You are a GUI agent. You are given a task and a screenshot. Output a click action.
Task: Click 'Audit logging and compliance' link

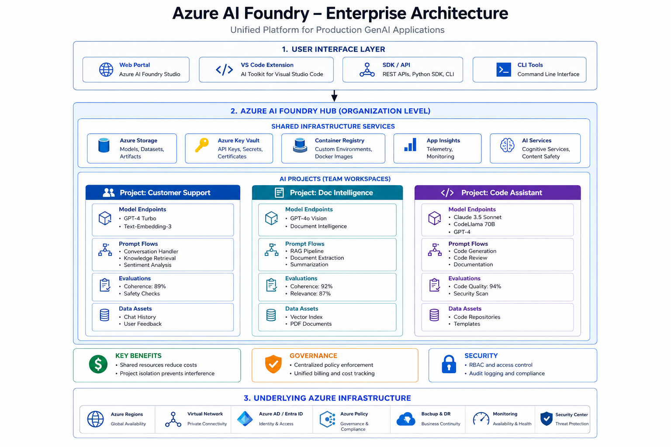point(507,374)
